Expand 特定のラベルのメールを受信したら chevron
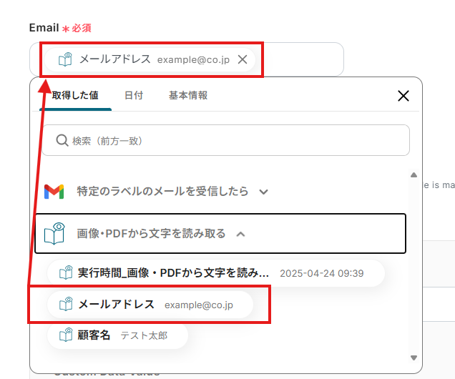Viewport: 455px width, 379px height. (263, 192)
